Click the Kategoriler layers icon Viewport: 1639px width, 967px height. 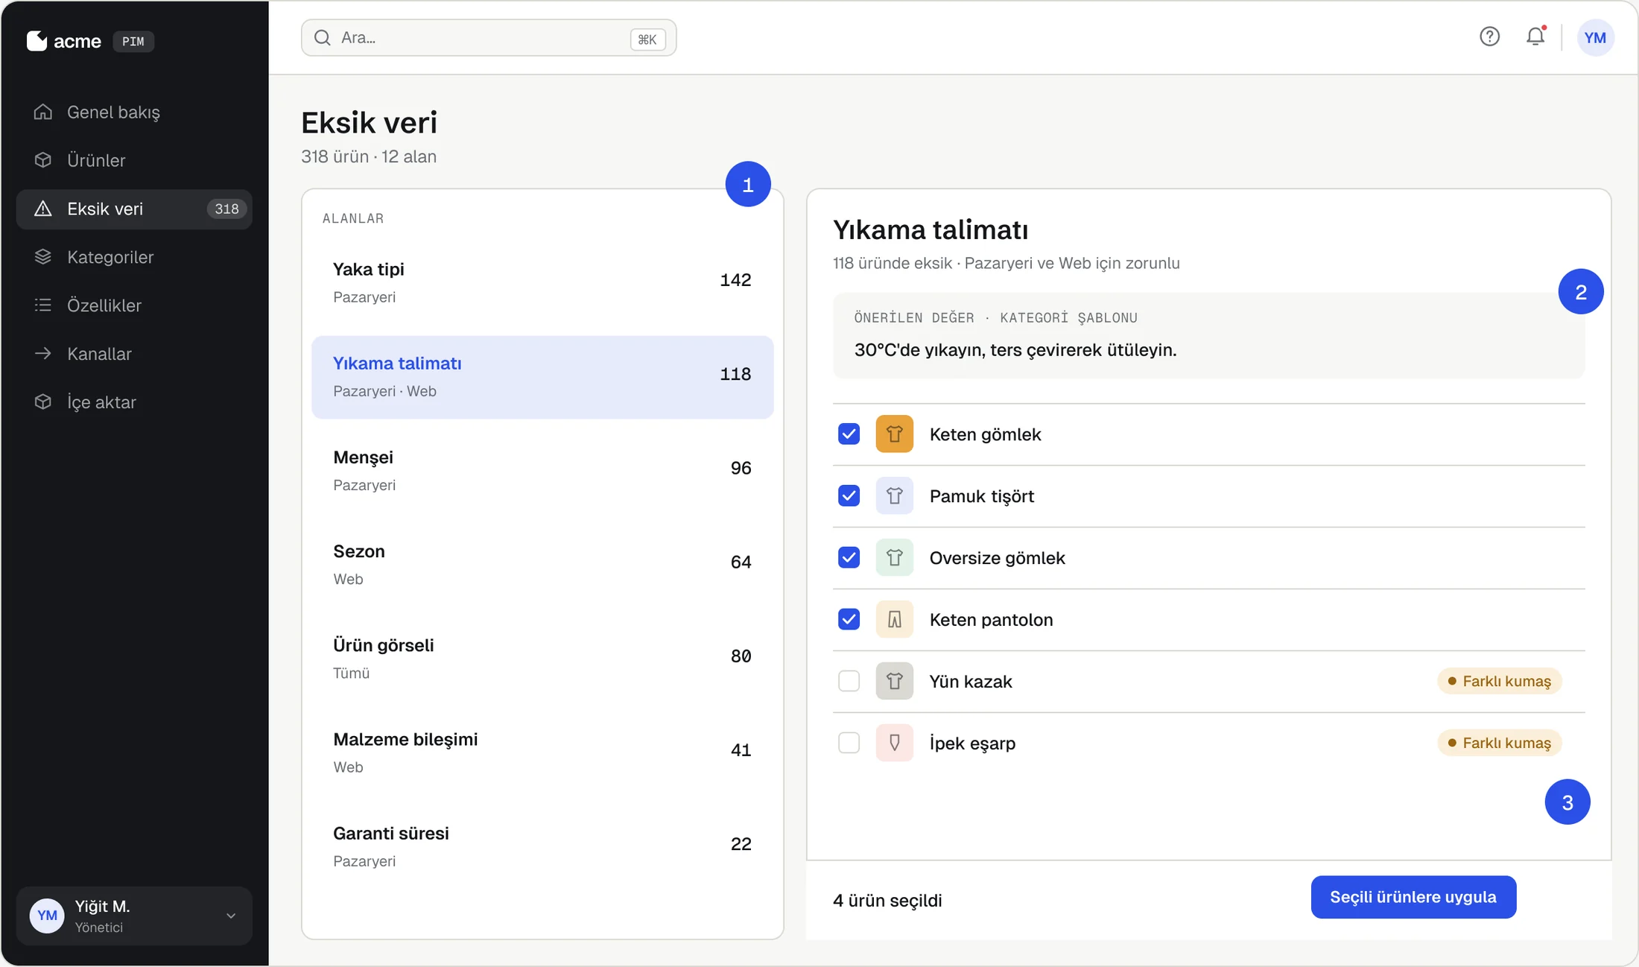click(43, 257)
